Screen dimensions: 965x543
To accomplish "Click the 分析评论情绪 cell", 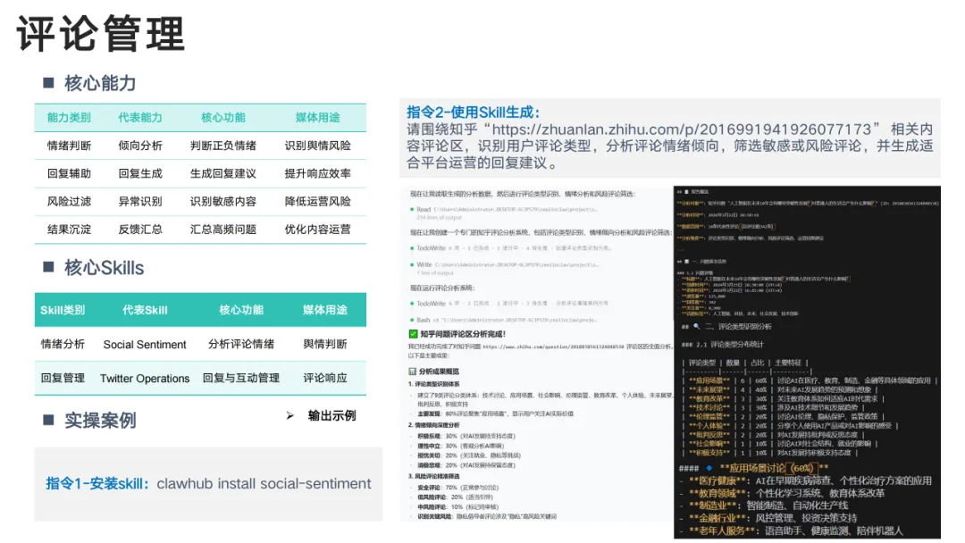I will point(241,345).
